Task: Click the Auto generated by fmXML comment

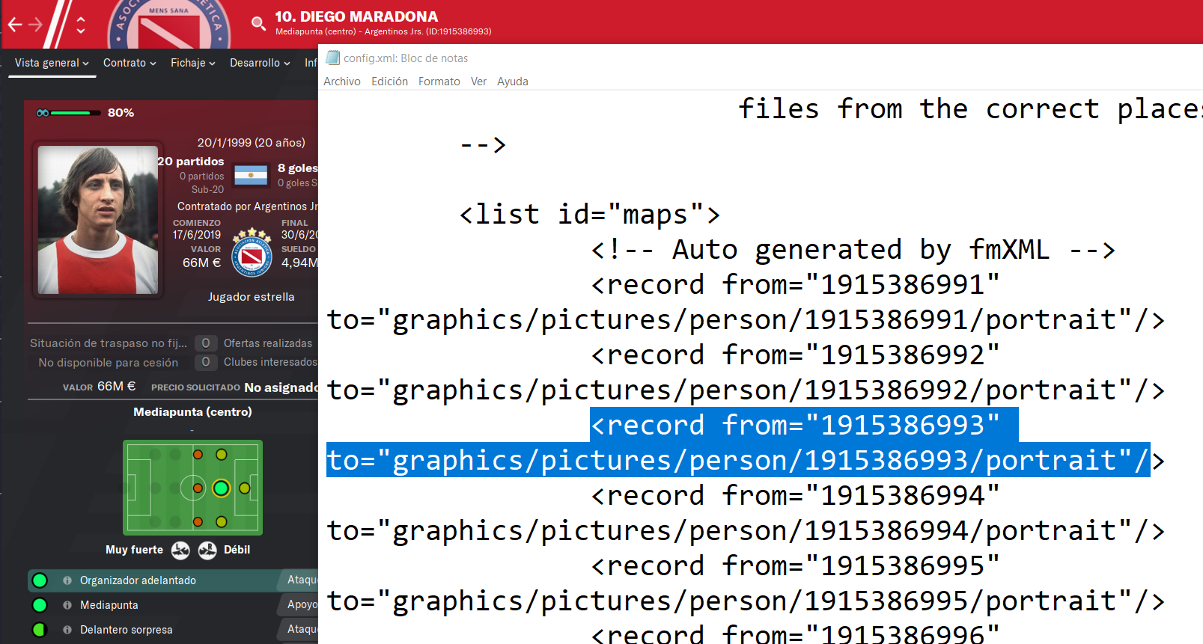Action: click(853, 250)
